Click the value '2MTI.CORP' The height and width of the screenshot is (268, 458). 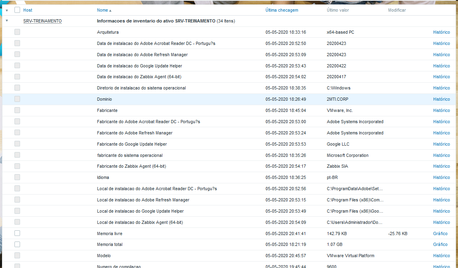point(337,99)
